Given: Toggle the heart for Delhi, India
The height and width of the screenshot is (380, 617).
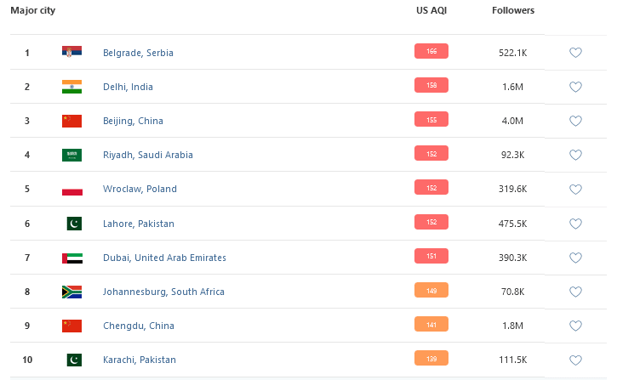Looking at the screenshot, I should coord(575,87).
